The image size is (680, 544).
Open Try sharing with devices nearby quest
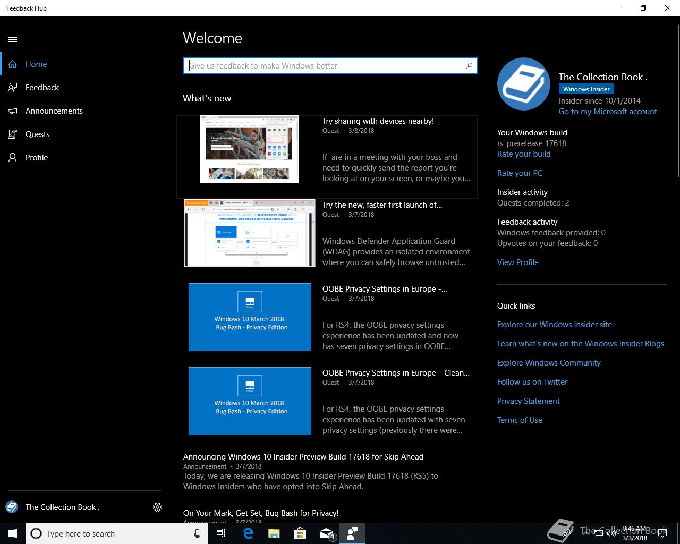(378, 121)
